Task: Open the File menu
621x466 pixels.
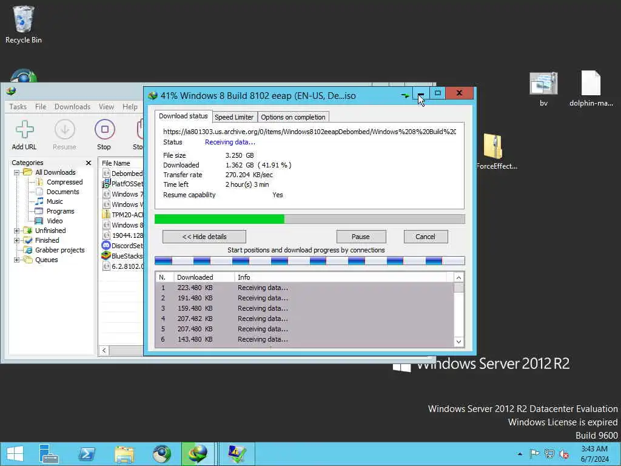Action: pos(41,107)
